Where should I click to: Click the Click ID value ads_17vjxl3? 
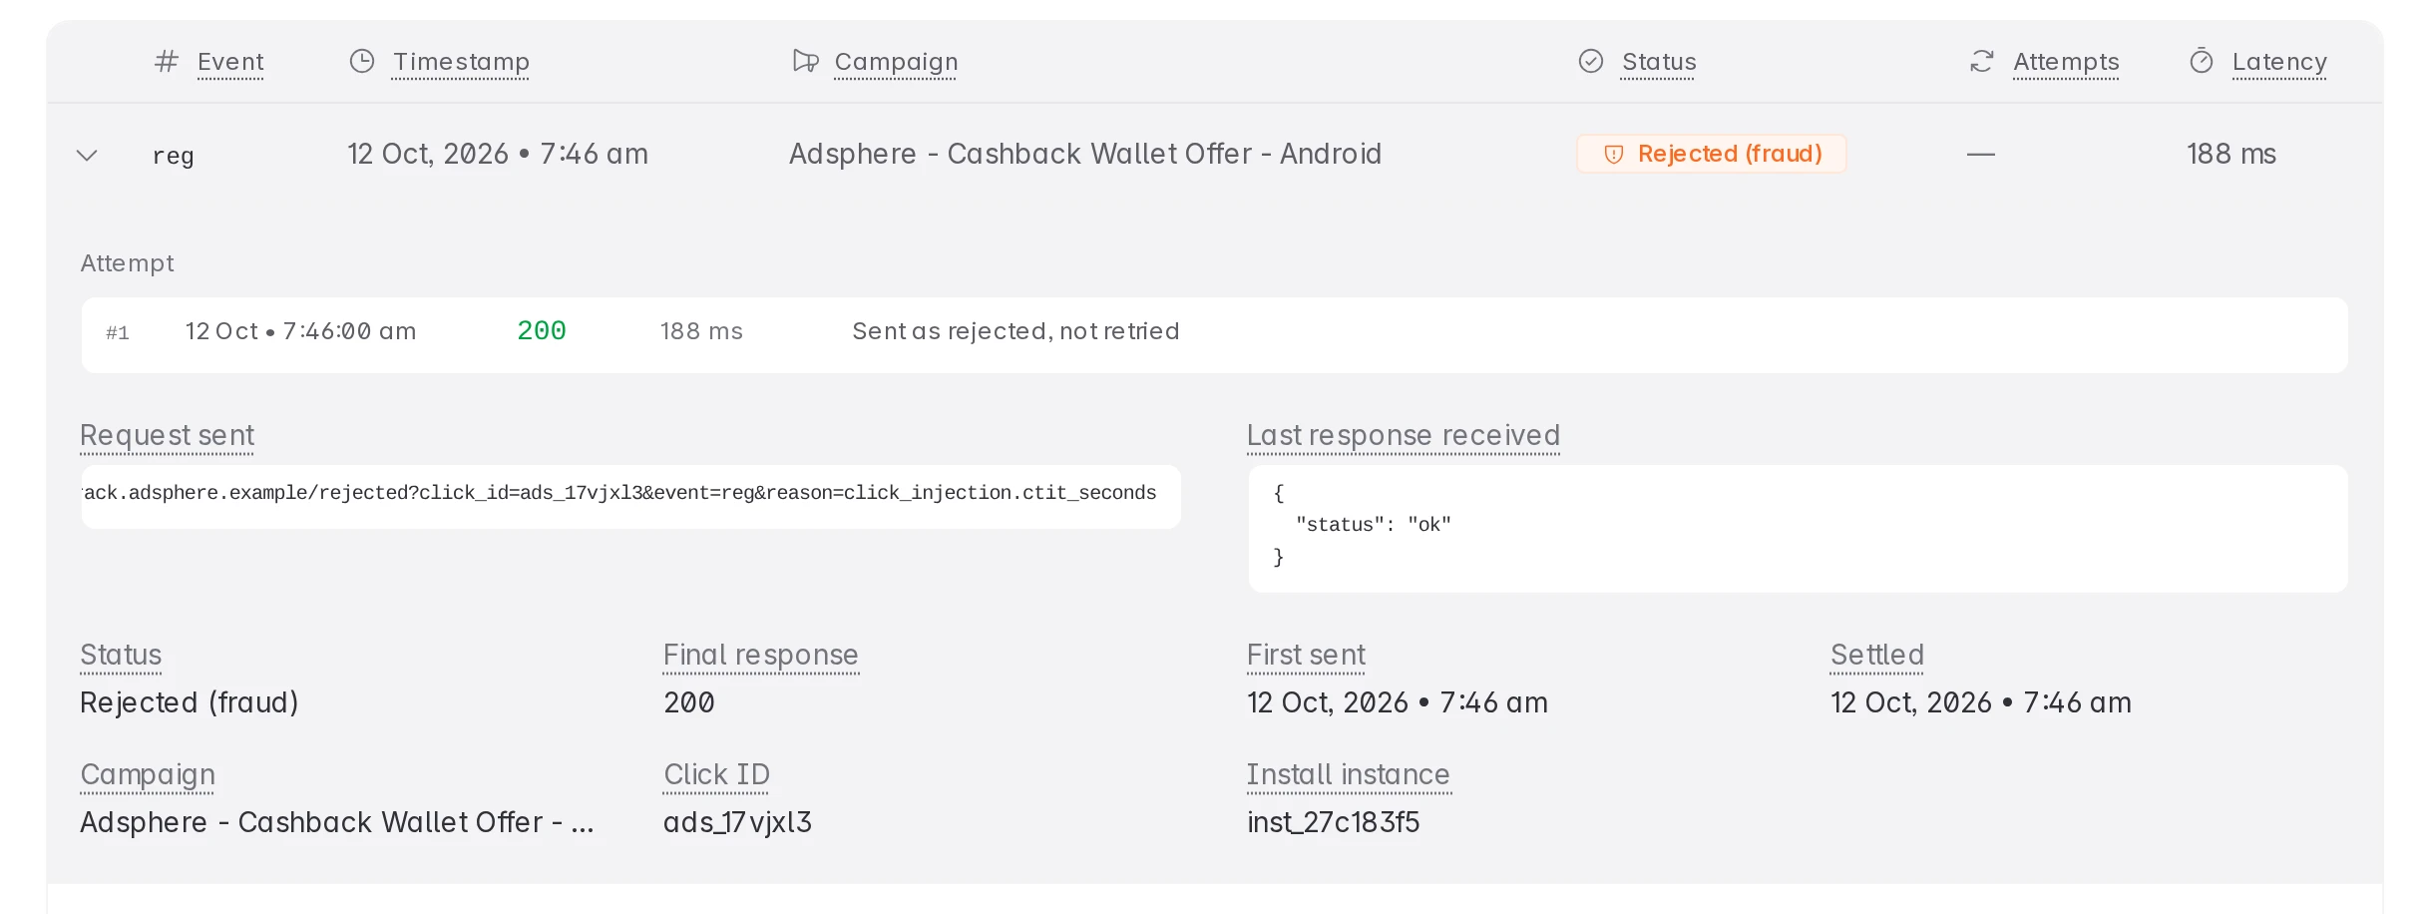[738, 822]
